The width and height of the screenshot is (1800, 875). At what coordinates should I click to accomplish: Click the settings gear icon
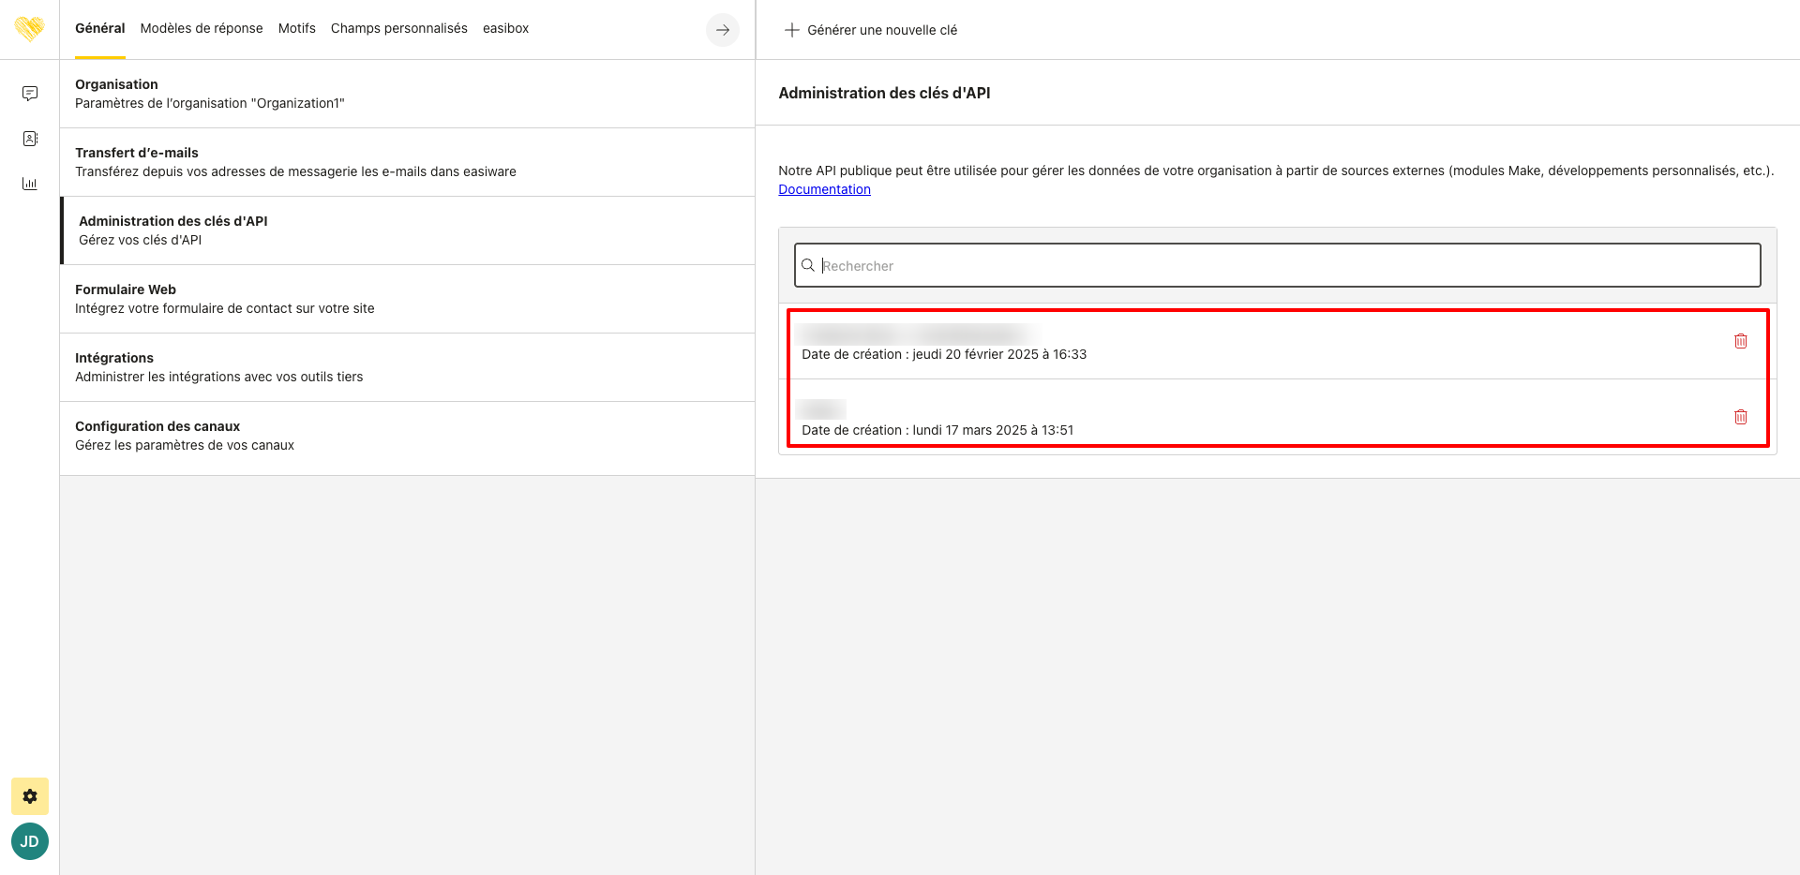[x=30, y=796]
